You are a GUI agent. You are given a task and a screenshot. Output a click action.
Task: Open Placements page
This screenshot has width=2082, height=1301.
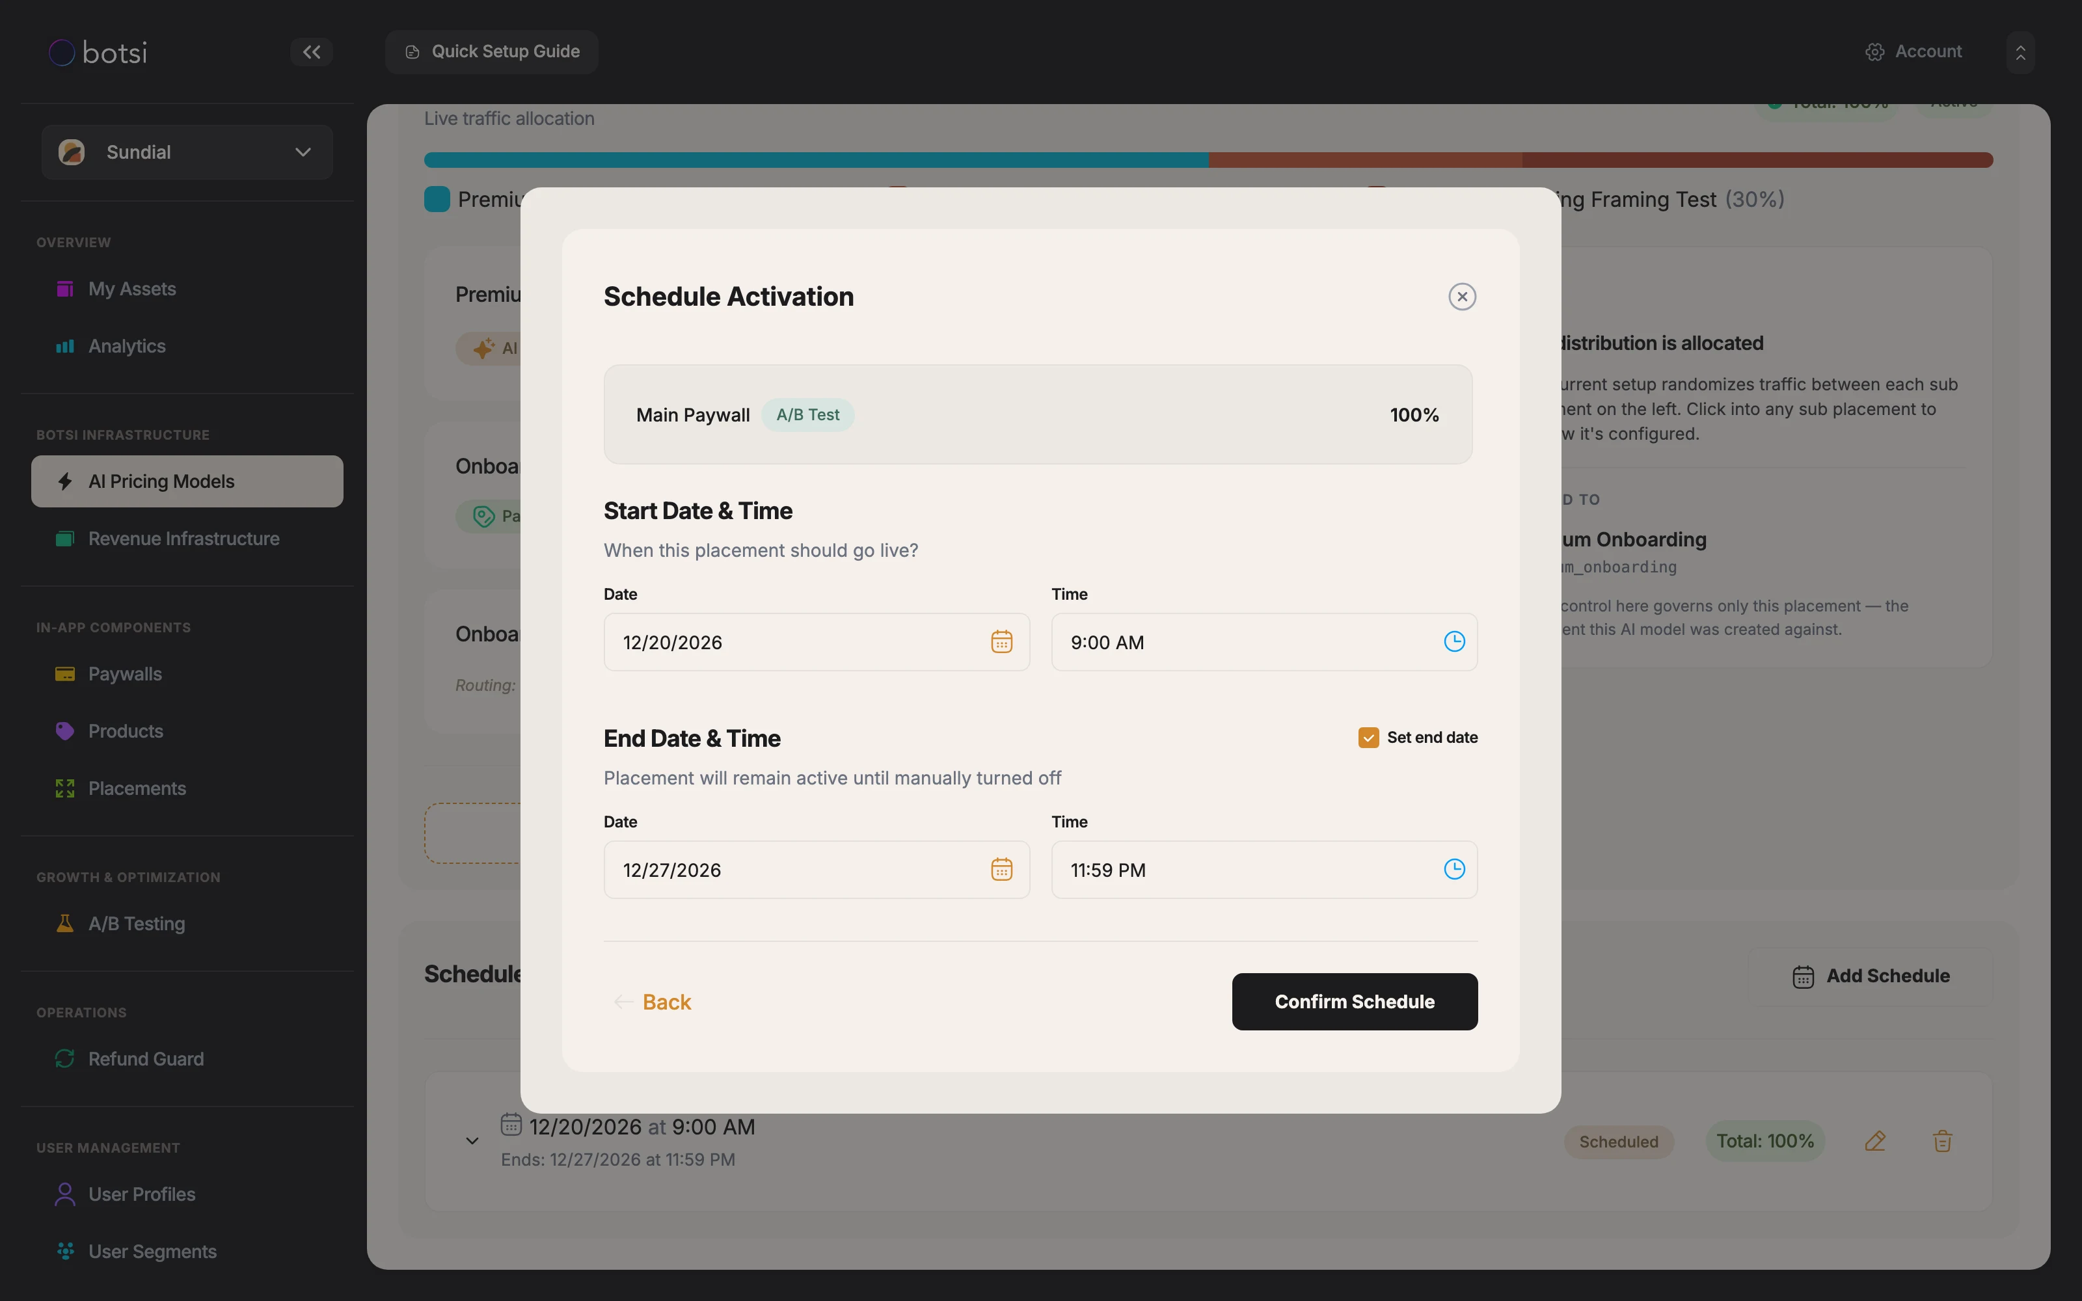point(187,788)
